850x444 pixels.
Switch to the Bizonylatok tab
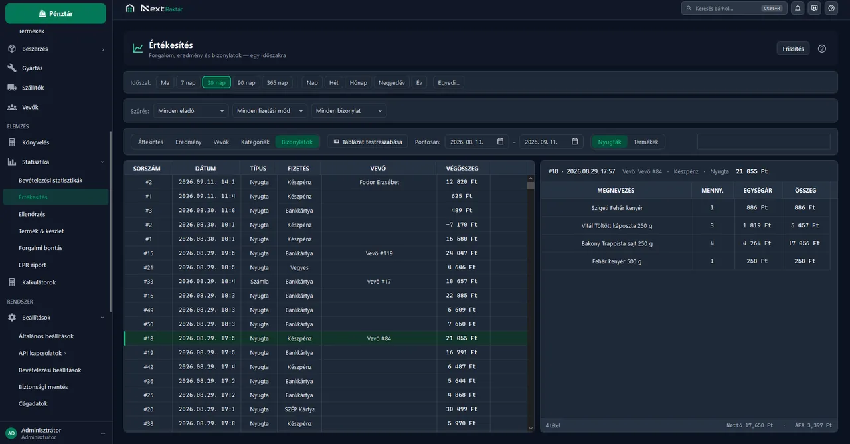tap(297, 142)
